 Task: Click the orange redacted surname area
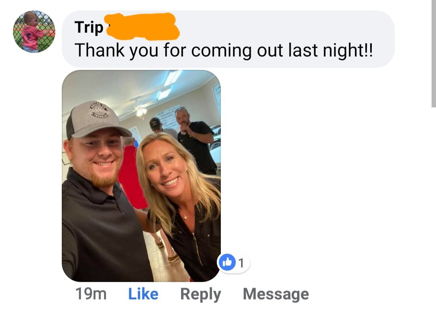pos(143,26)
